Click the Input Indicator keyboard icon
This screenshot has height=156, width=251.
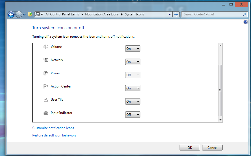pos(46,113)
